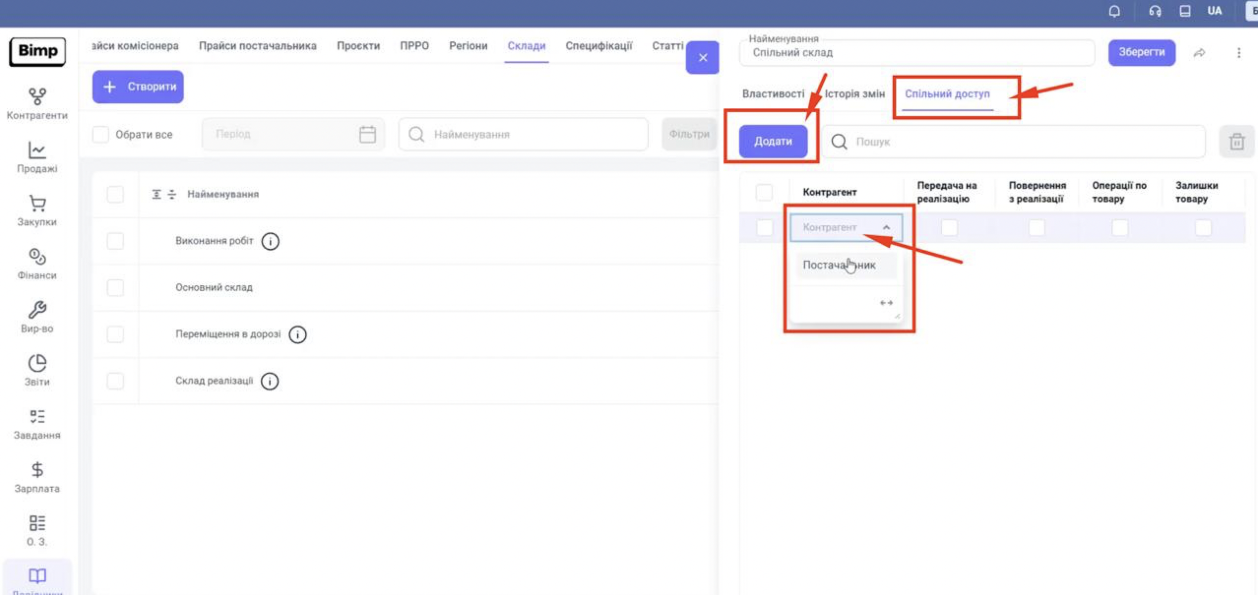This screenshot has width=1258, height=595.
Task: Click the trash delete icon
Action: [x=1236, y=142]
